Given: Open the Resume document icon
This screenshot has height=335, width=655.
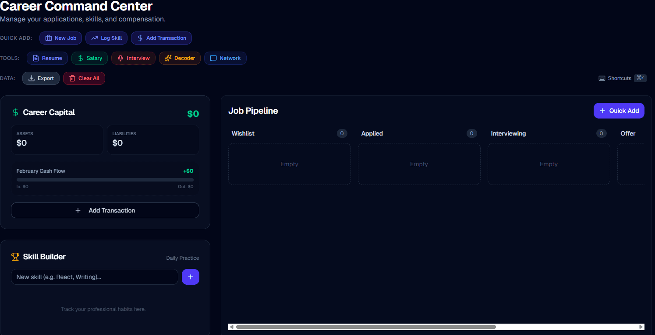Looking at the screenshot, I should [35, 58].
